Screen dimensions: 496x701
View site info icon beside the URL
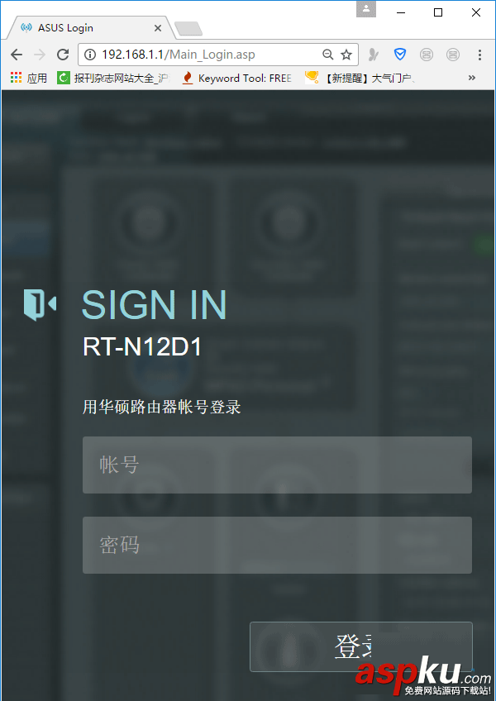90,55
